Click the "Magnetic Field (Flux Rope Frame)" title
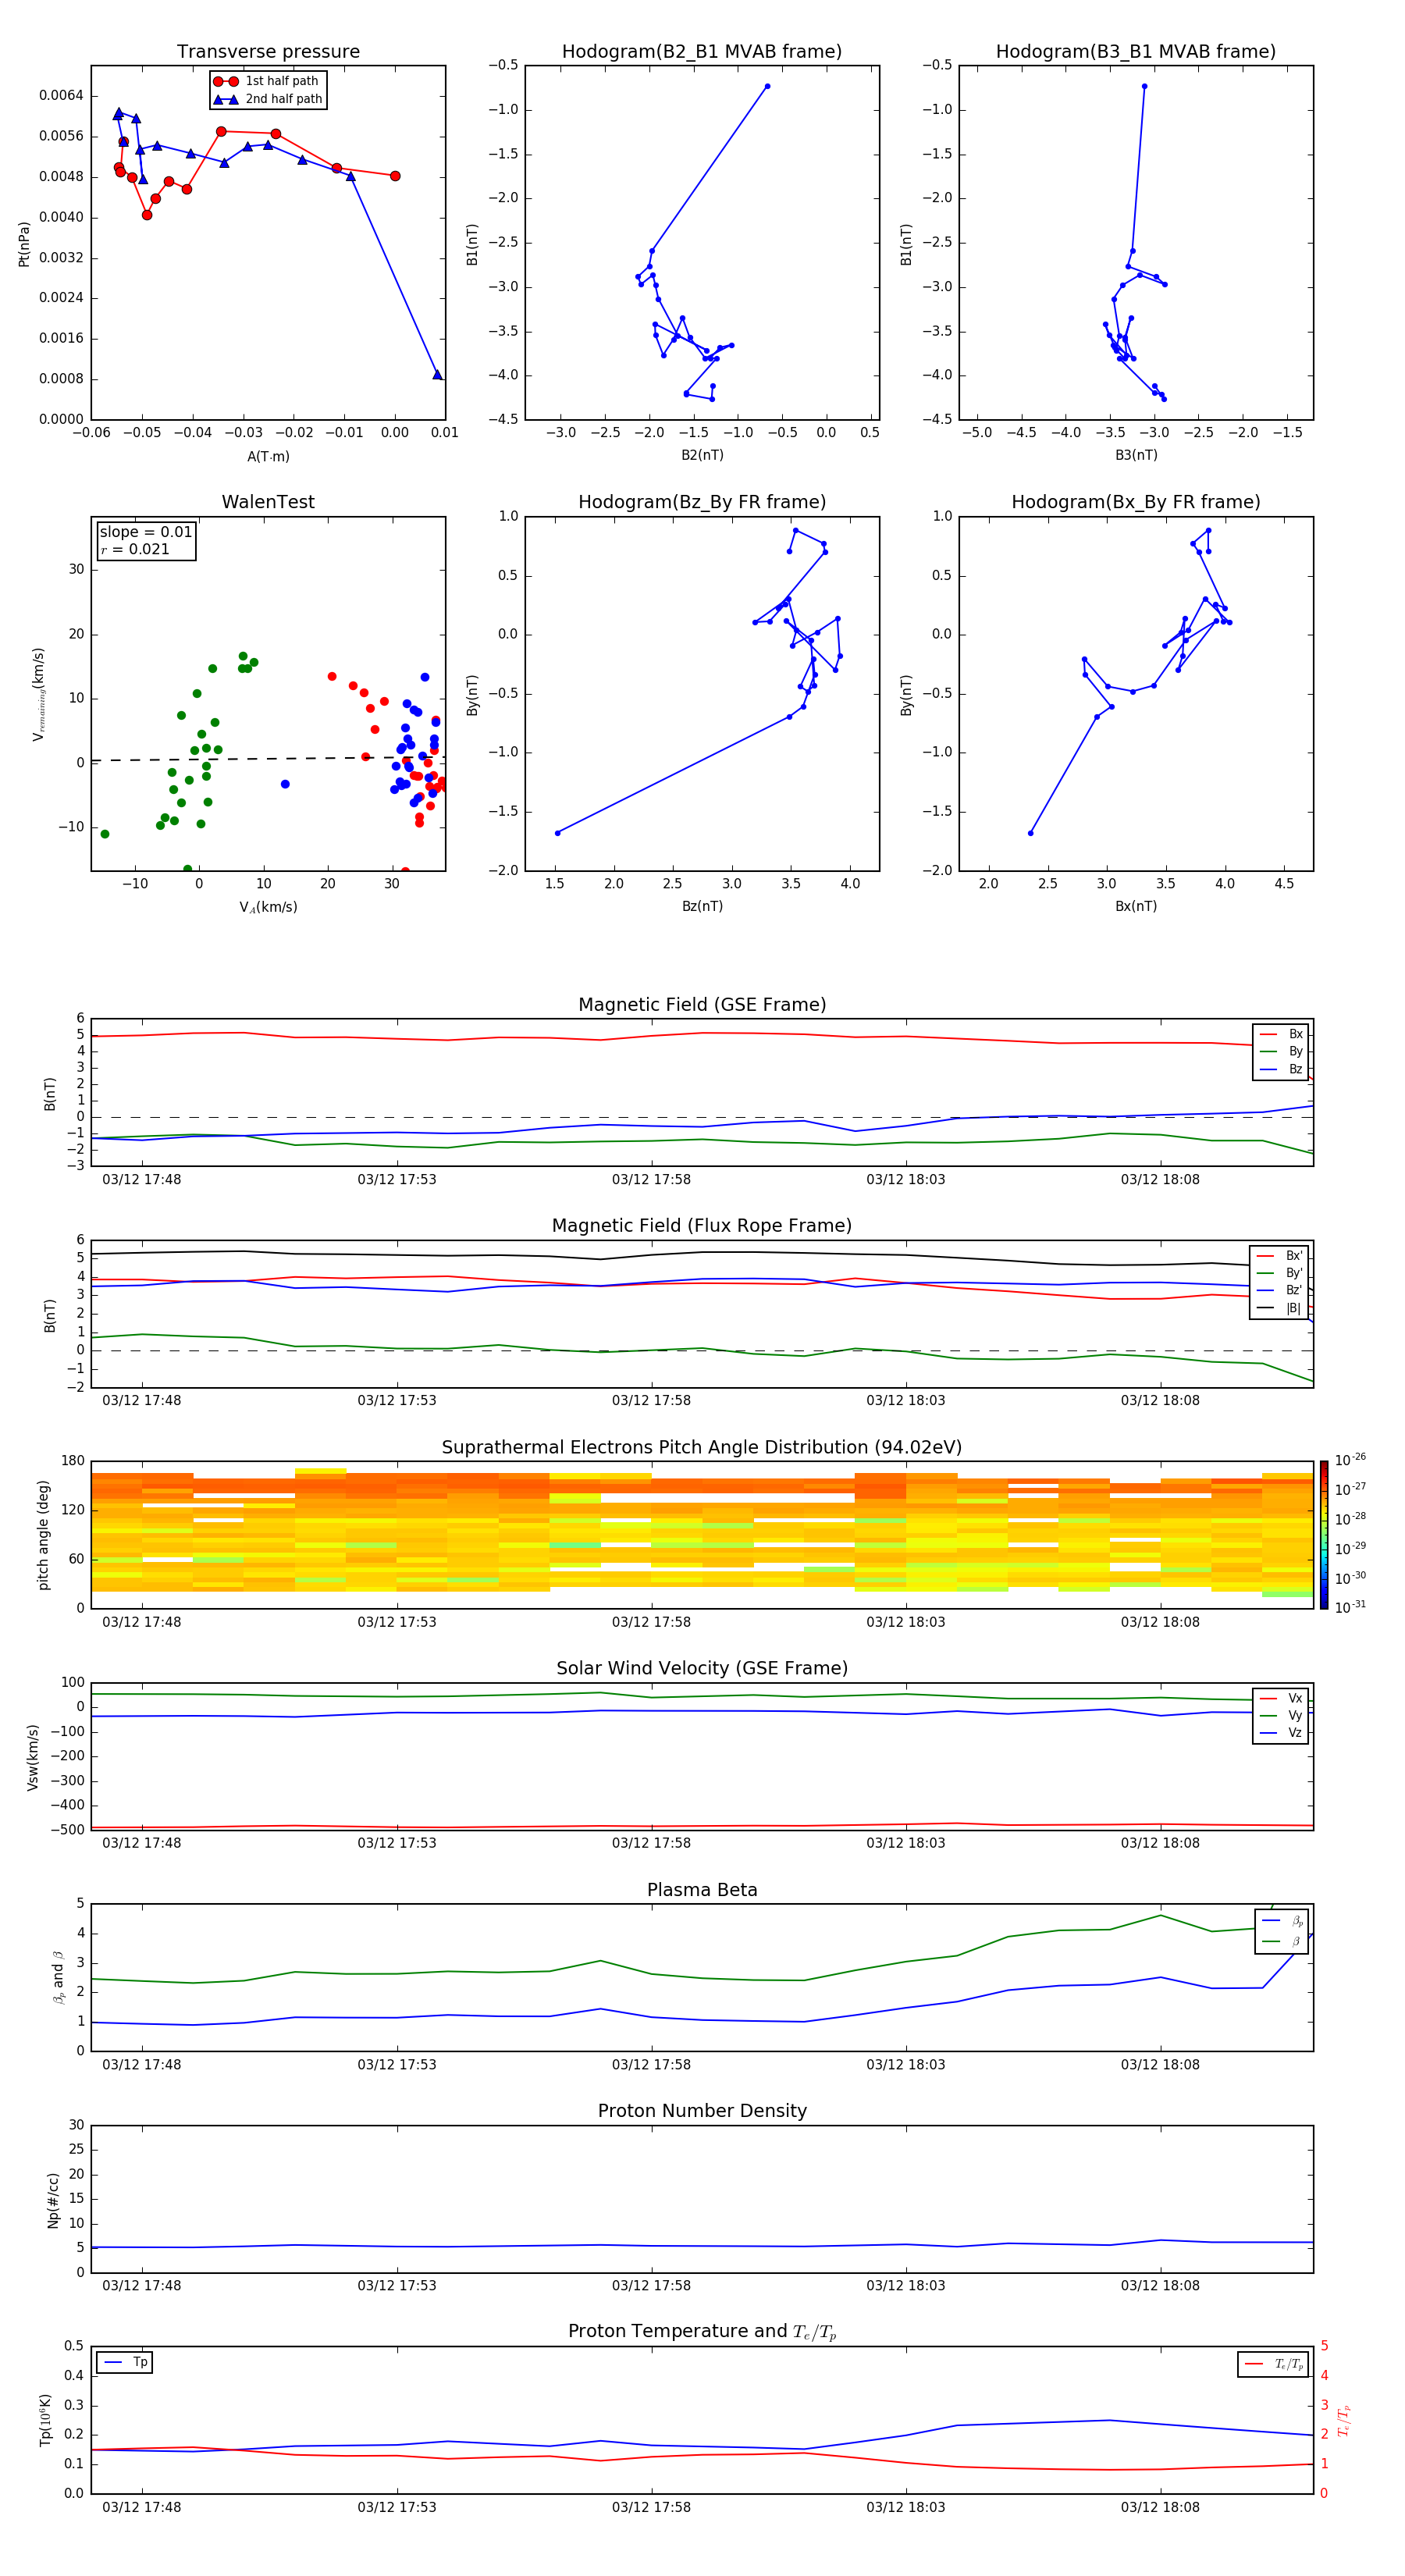 [x=702, y=1226]
